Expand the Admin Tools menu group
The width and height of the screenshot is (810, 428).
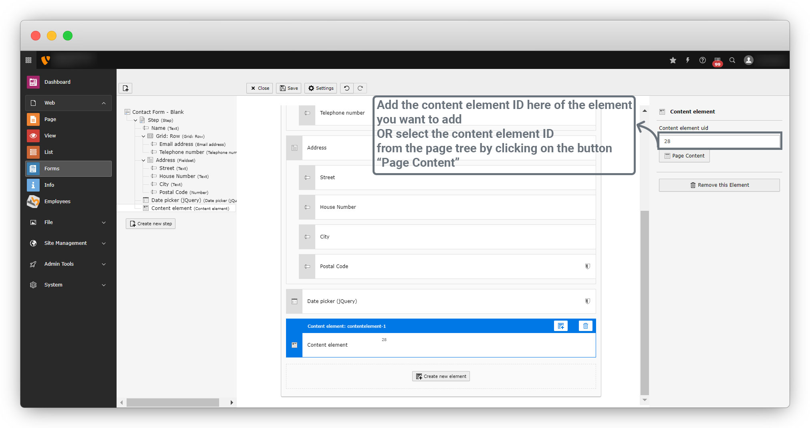point(104,264)
